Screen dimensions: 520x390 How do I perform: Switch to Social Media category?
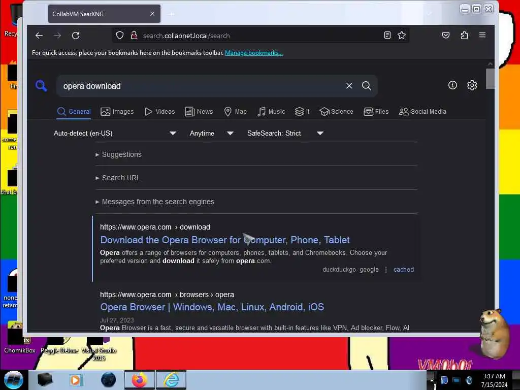tap(422, 111)
